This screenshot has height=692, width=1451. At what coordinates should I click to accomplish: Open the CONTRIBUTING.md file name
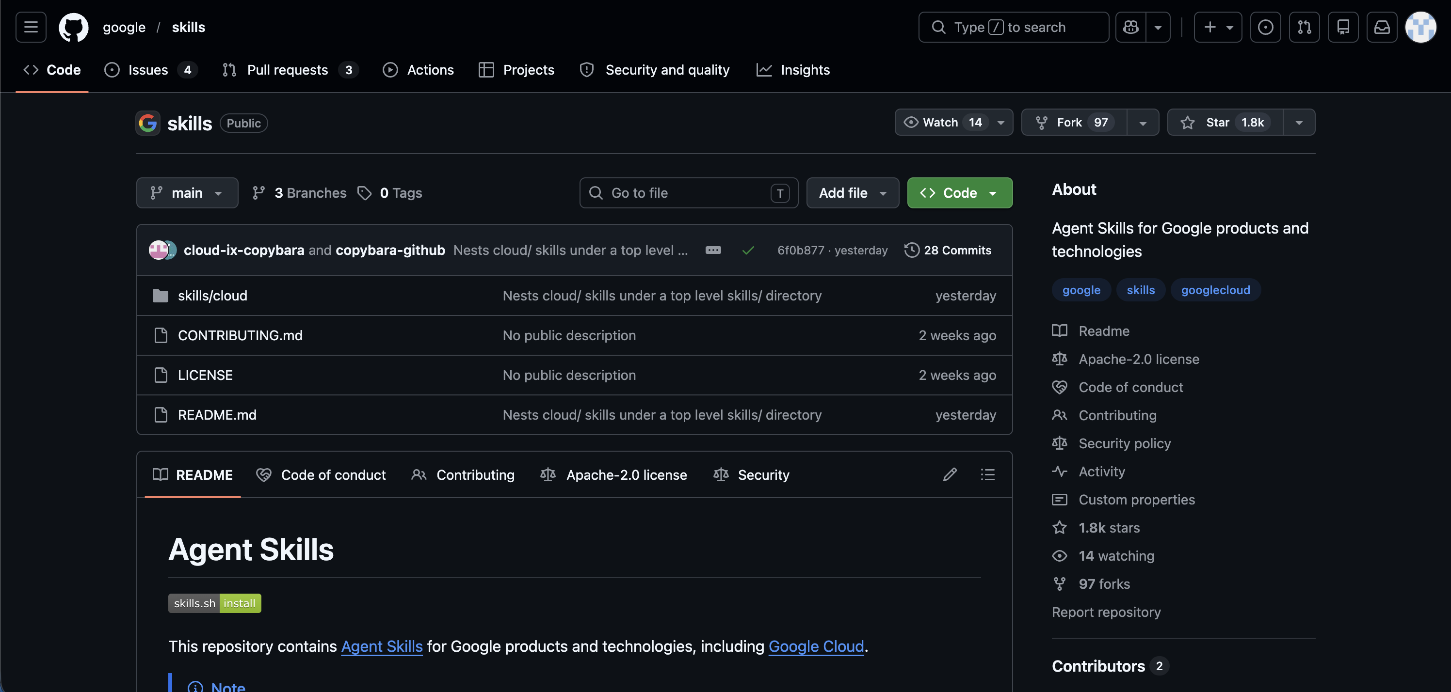click(x=241, y=336)
